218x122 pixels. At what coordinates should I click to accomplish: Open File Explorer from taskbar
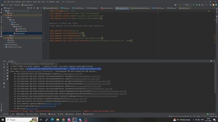(x=58, y=120)
